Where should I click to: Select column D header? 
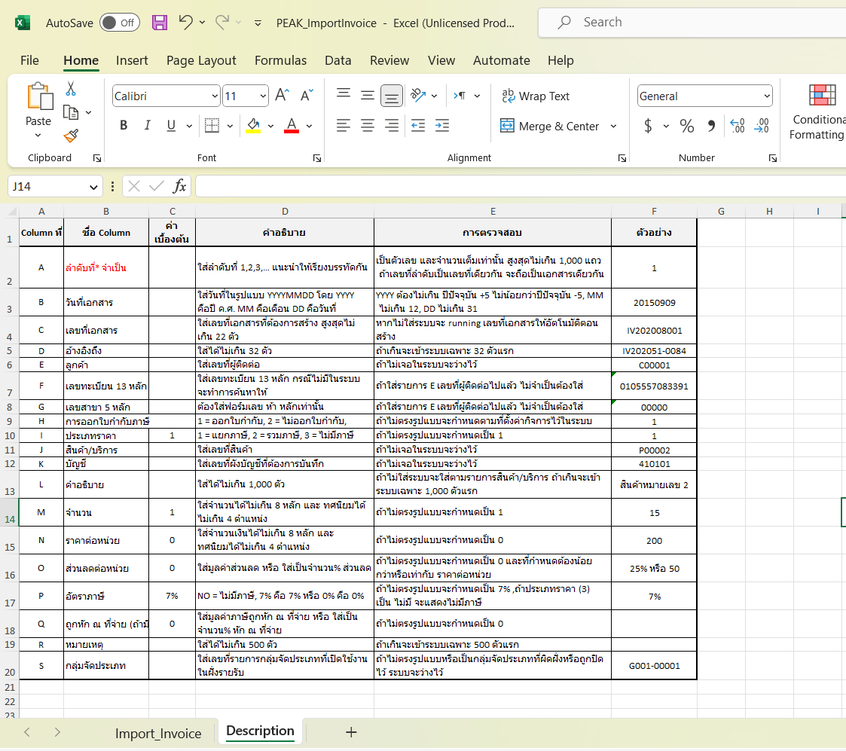[x=285, y=212]
